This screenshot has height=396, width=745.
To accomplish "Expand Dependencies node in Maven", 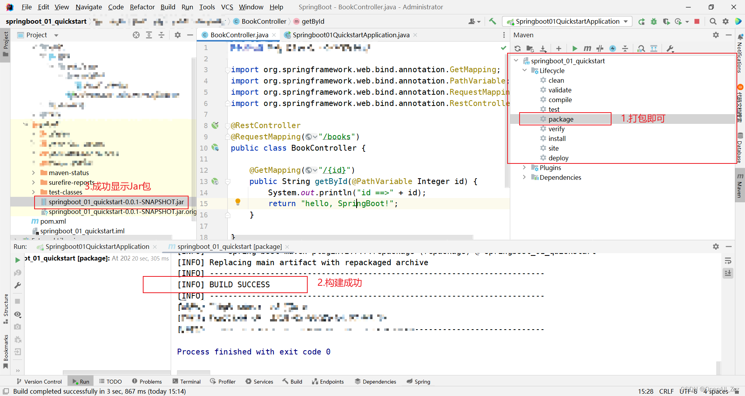I will tap(525, 177).
